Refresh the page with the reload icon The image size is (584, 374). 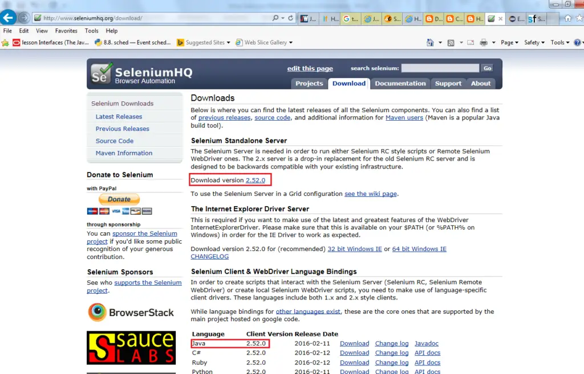point(291,18)
